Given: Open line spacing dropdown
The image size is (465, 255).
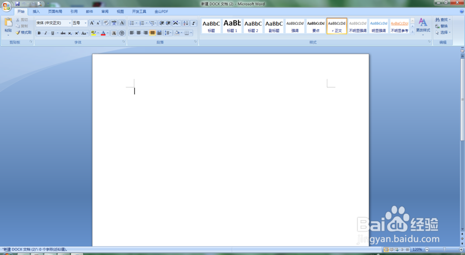Looking at the screenshot, I should (x=168, y=33).
